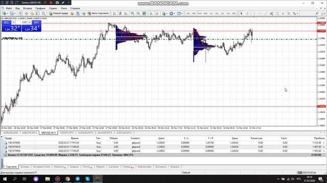Stop the Bandicam recording

click(51, 3)
